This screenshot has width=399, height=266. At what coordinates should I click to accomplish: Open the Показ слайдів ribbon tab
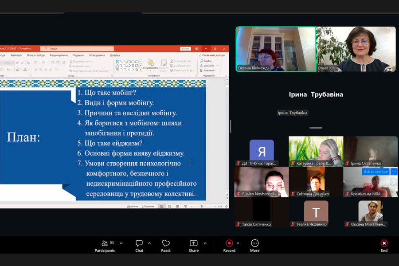pyautogui.click(x=36, y=55)
